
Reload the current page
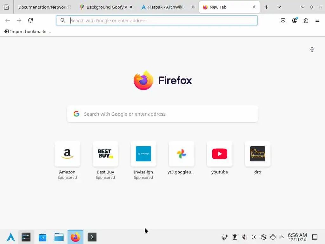coord(30,20)
